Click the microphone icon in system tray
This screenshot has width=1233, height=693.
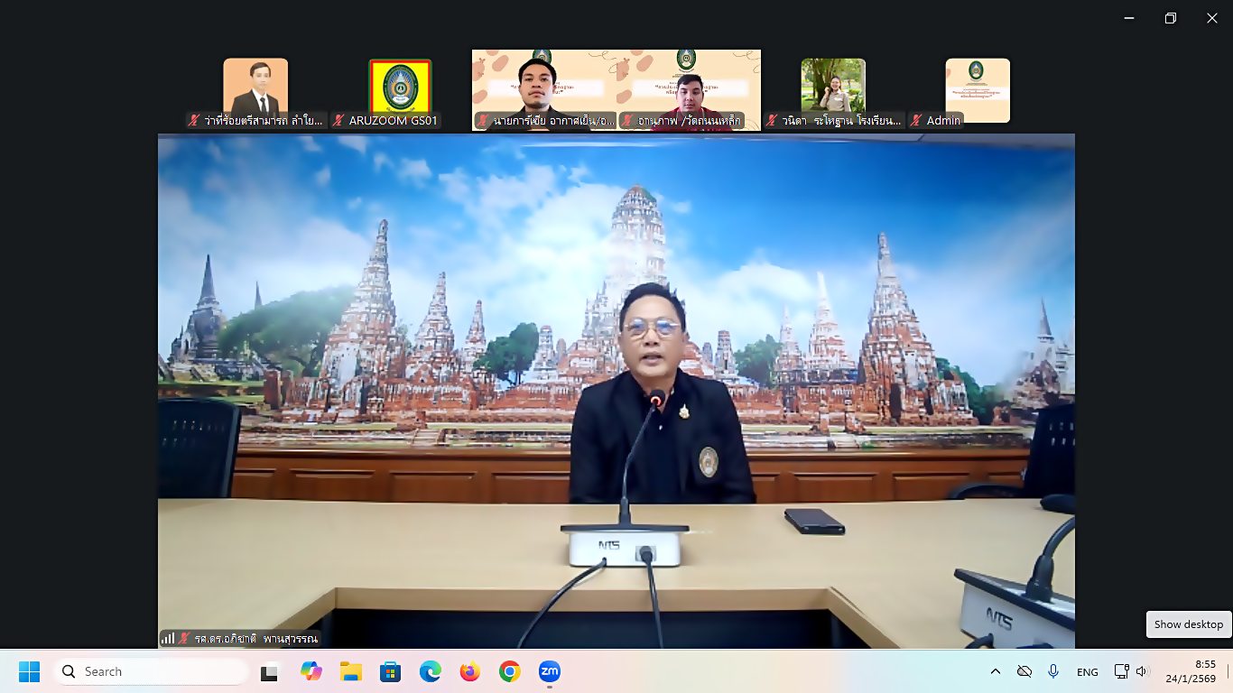click(x=1052, y=671)
